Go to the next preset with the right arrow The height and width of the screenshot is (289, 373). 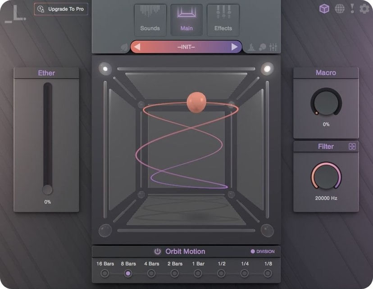tap(234, 47)
